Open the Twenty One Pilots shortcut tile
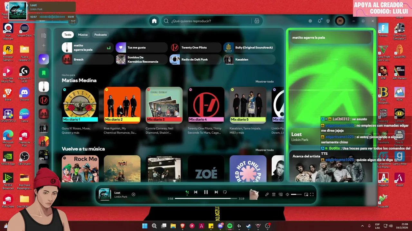412x231 pixels. [x=195, y=47]
